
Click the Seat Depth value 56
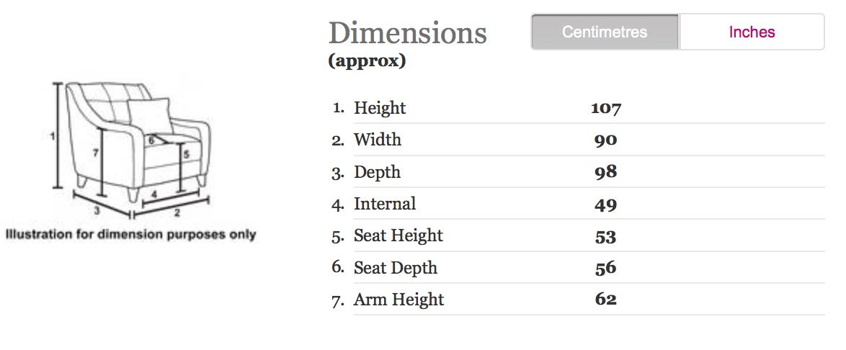click(605, 268)
